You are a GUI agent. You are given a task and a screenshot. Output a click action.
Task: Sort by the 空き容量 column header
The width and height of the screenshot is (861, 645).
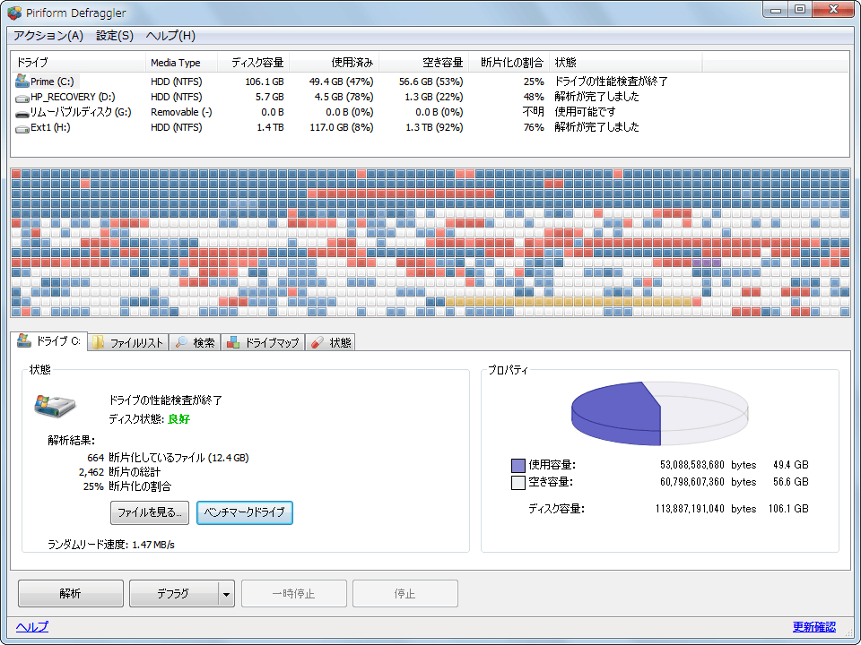424,63
